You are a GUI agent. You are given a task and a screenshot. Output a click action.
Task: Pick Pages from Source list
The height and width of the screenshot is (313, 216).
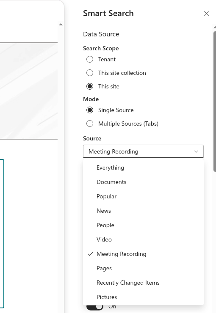[x=143, y=268]
